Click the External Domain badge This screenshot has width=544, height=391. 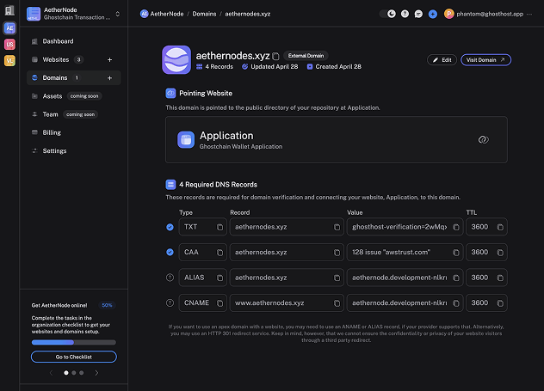click(x=306, y=56)
